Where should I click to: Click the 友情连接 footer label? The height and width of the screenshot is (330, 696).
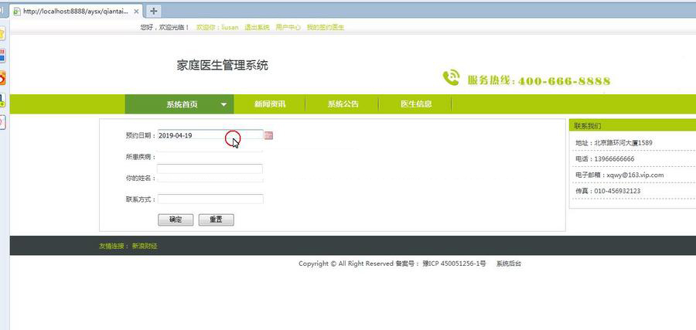coord(114,246)
